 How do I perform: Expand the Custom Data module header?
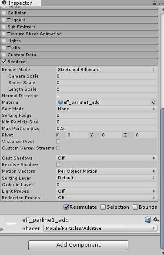point(79,55)
